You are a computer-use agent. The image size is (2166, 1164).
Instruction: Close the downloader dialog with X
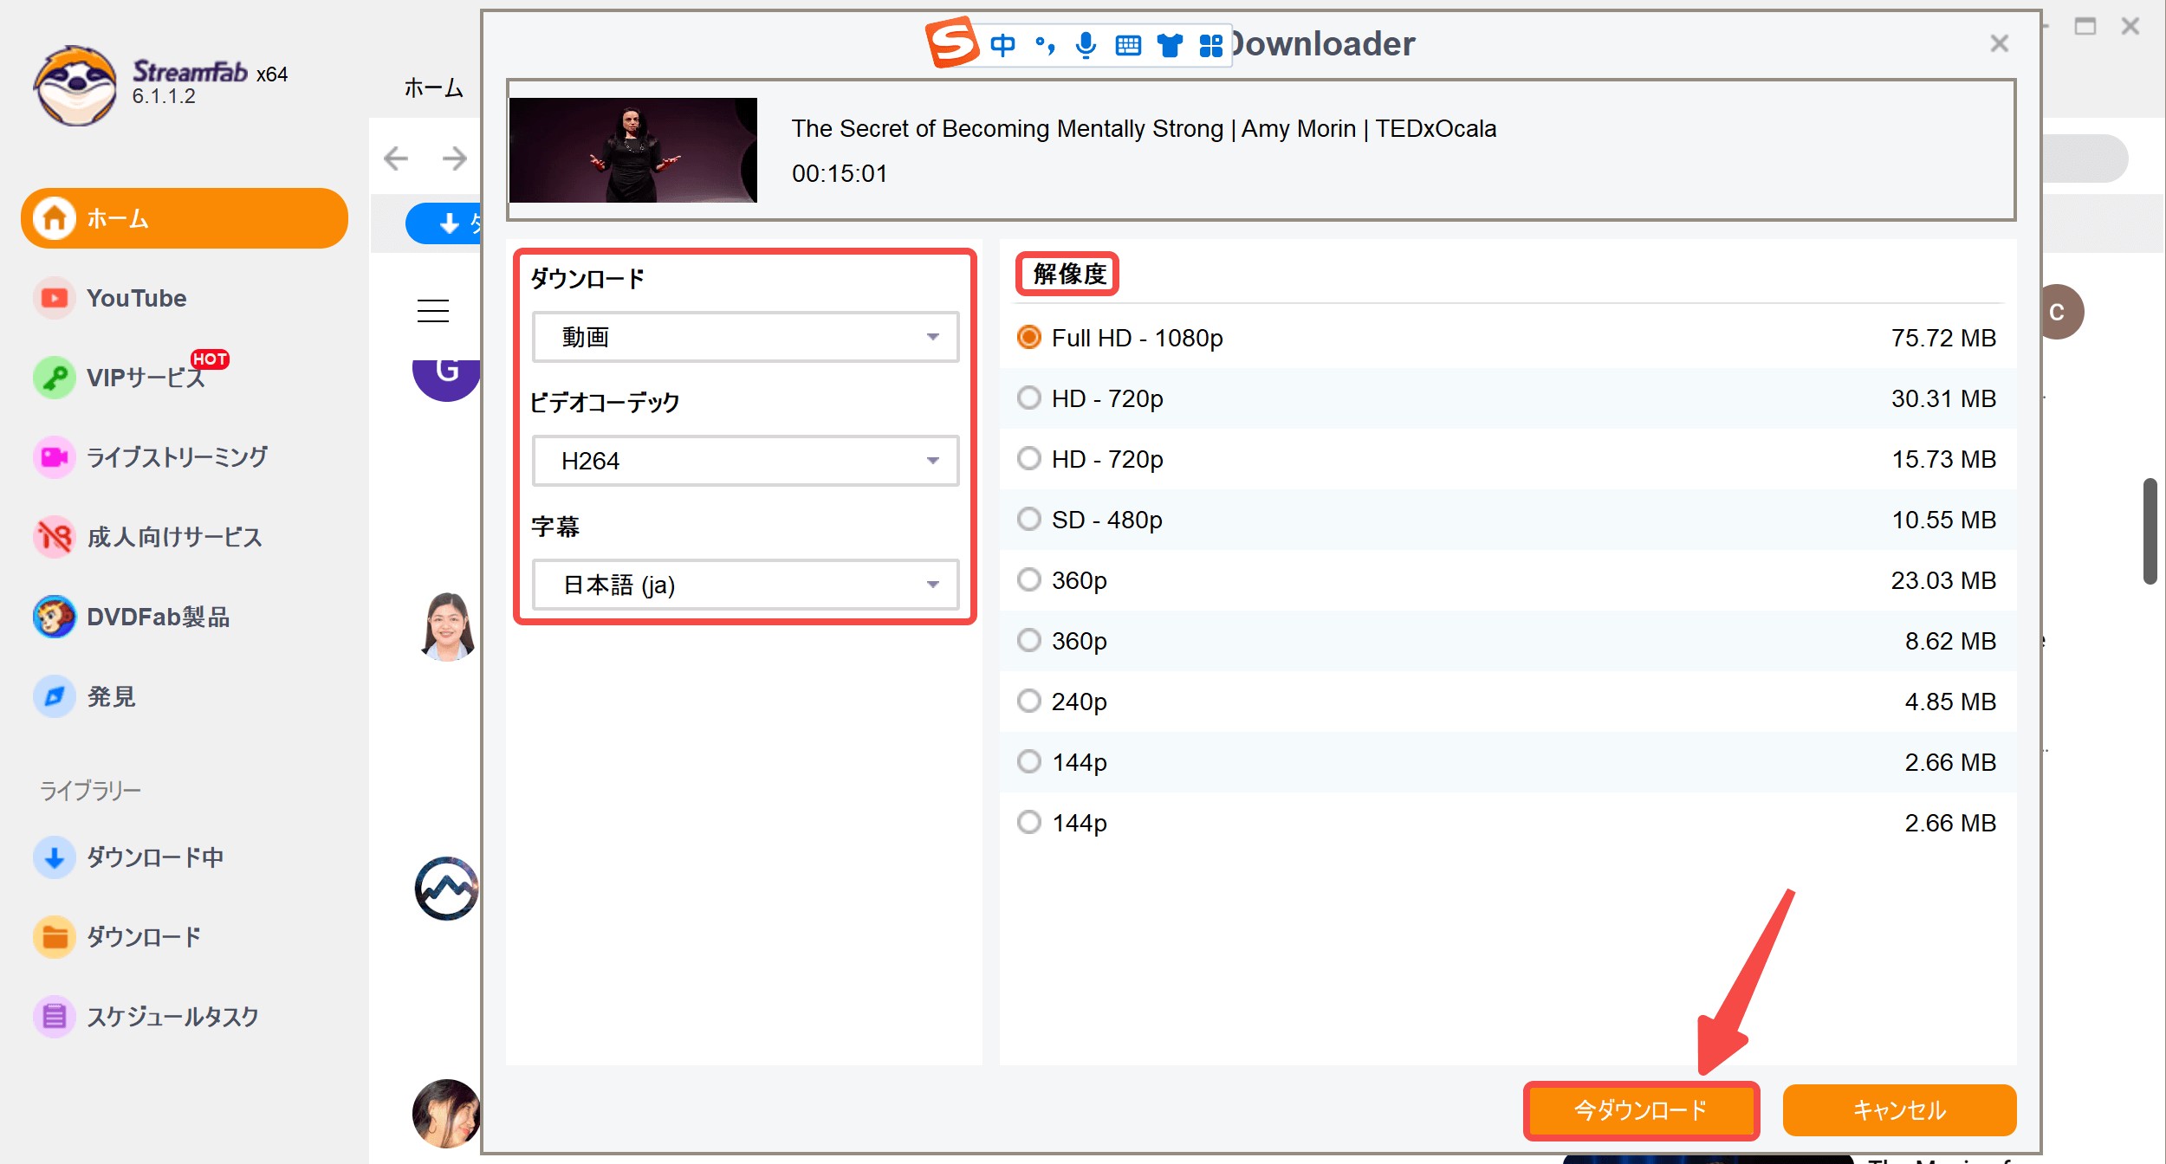coord(2000,43)
